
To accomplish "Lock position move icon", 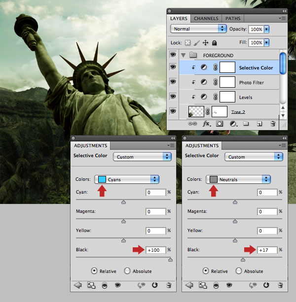I will click(206, 42).
